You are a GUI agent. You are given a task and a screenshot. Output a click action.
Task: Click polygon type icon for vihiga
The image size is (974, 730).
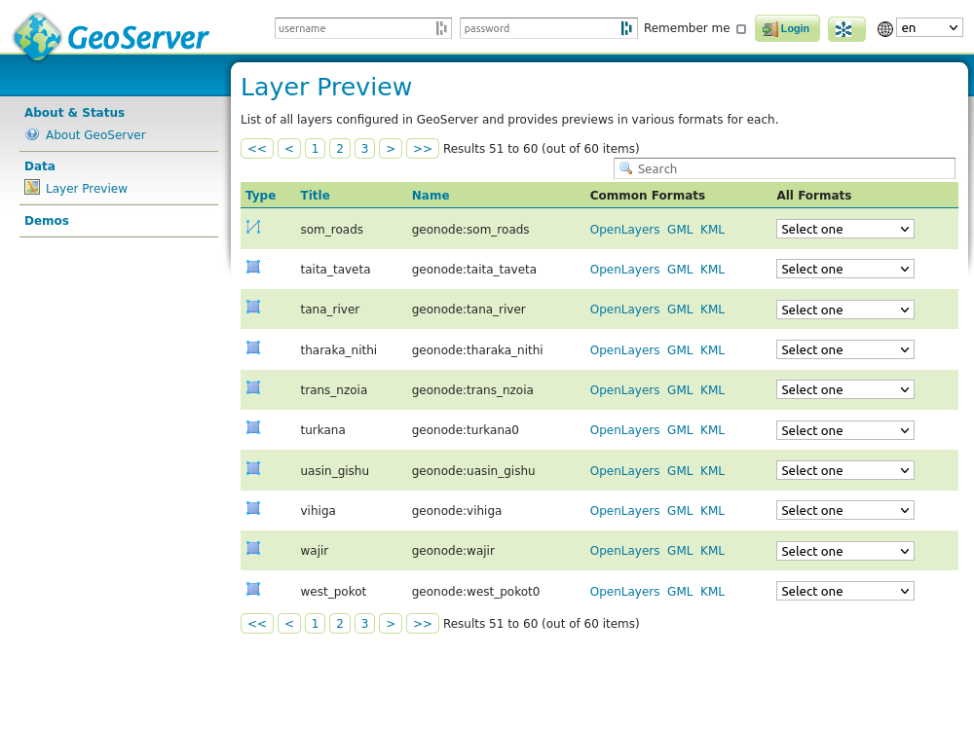point(253,508)
